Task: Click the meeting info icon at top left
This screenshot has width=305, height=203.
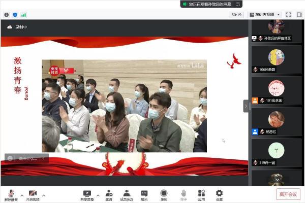Action: tap(7, 15)
